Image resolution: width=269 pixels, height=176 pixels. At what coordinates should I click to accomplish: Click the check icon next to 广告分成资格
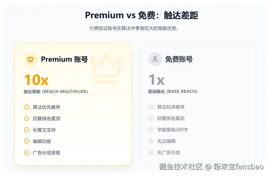click(27, 153)
